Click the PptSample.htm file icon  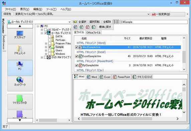(80, 65)
